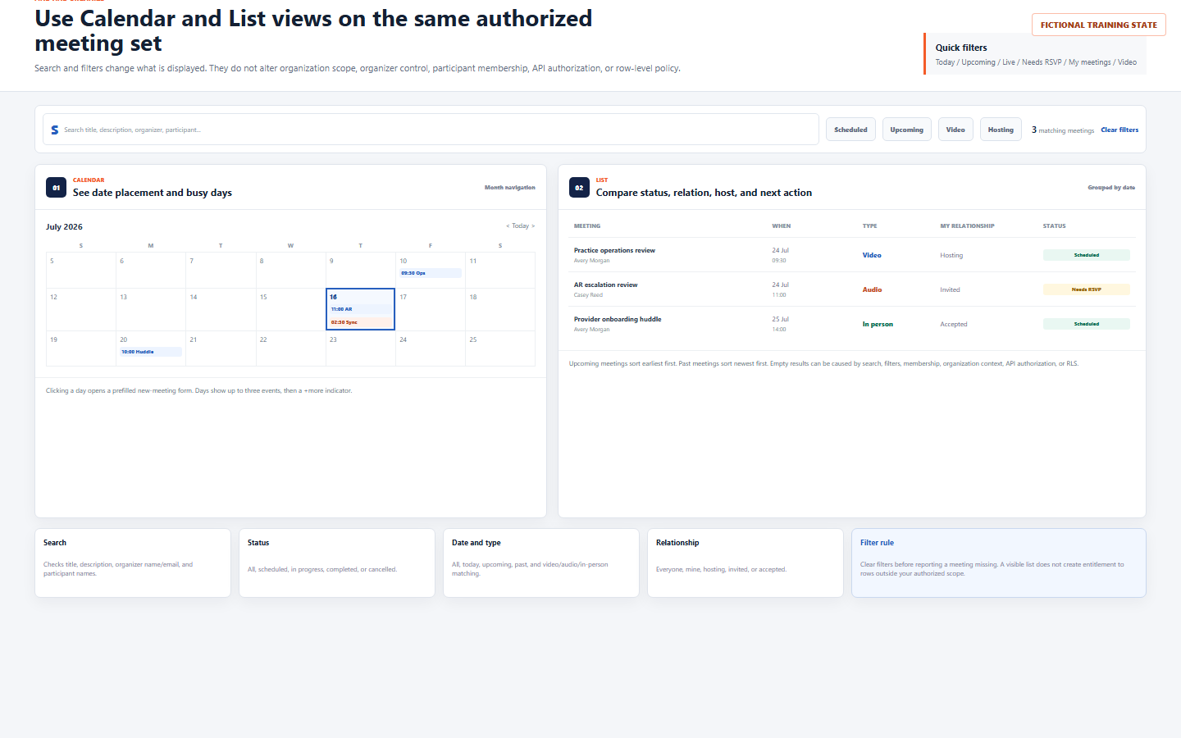Image resolution: width=1181 pixels, height=738 pixels.
Task: Sort by the WHEN column header
Action: (782, 225)
